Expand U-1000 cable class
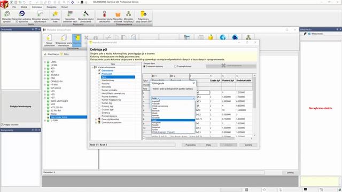This screenshot has width=342, height=192. point(45,121)
